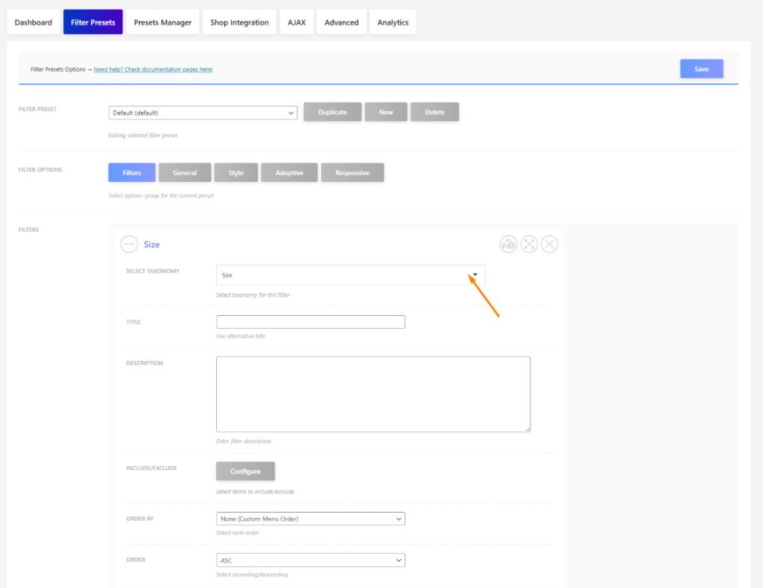Open the Filter Preset Default dropdown
The height and width of the screenshot is (588, 763).
pyautogui.click(x=203, y=113)
